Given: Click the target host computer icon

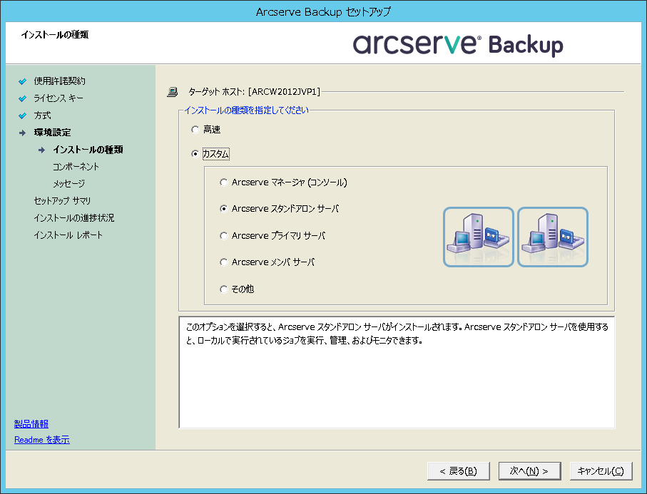Looking at the screenshot, I should click(x=173, y=92).
